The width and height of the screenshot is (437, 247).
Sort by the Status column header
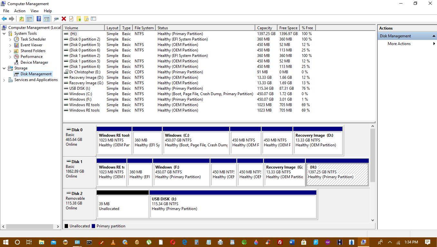tap(205, 28)
